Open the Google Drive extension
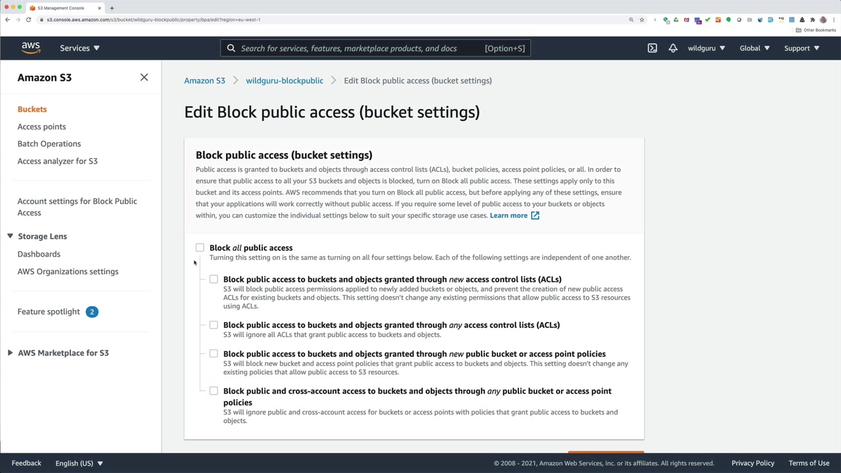The width and height of the screenshot is (841, 473). 676,20
